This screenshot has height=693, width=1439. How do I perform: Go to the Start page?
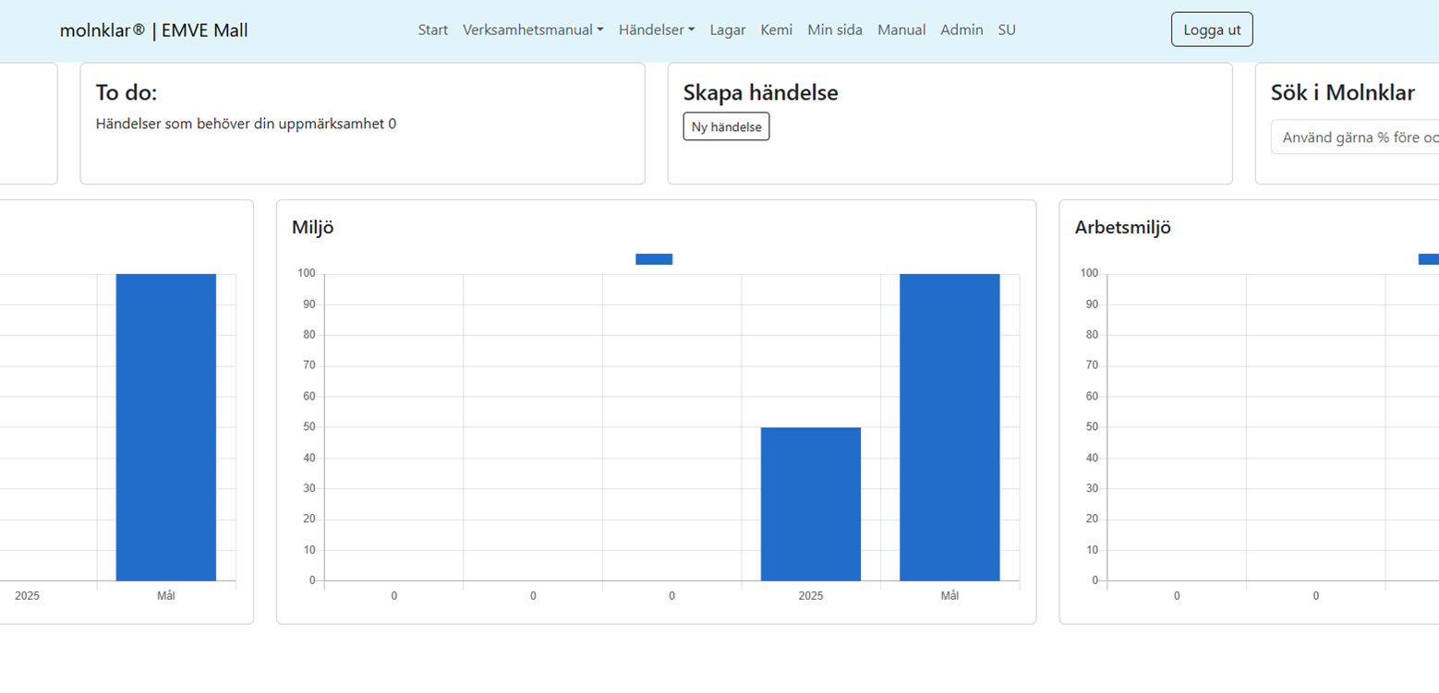[x=432, y=30]
